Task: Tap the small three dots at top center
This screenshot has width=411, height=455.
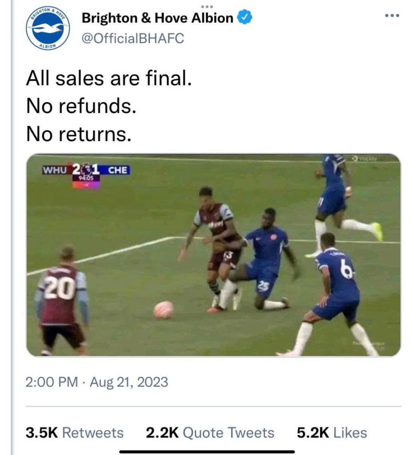Action: 207,6
